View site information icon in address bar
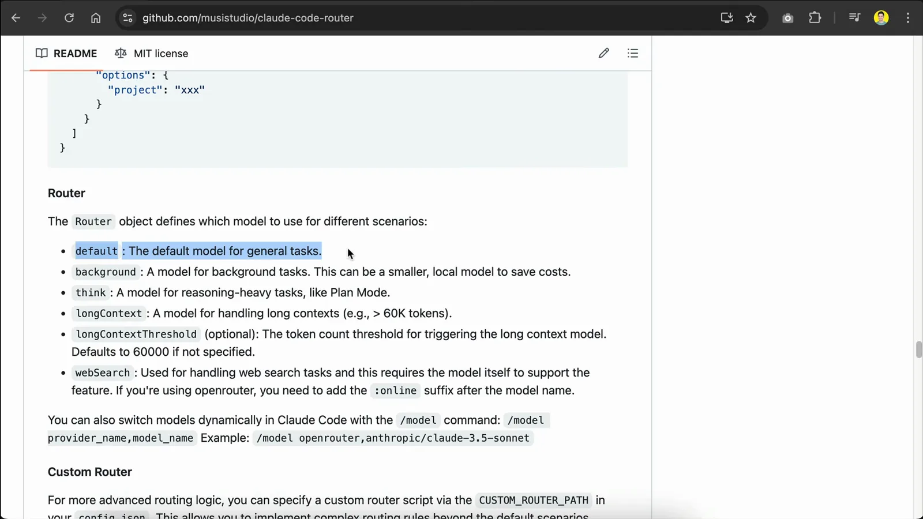923x519 pixels. click(x=127, y=18)
